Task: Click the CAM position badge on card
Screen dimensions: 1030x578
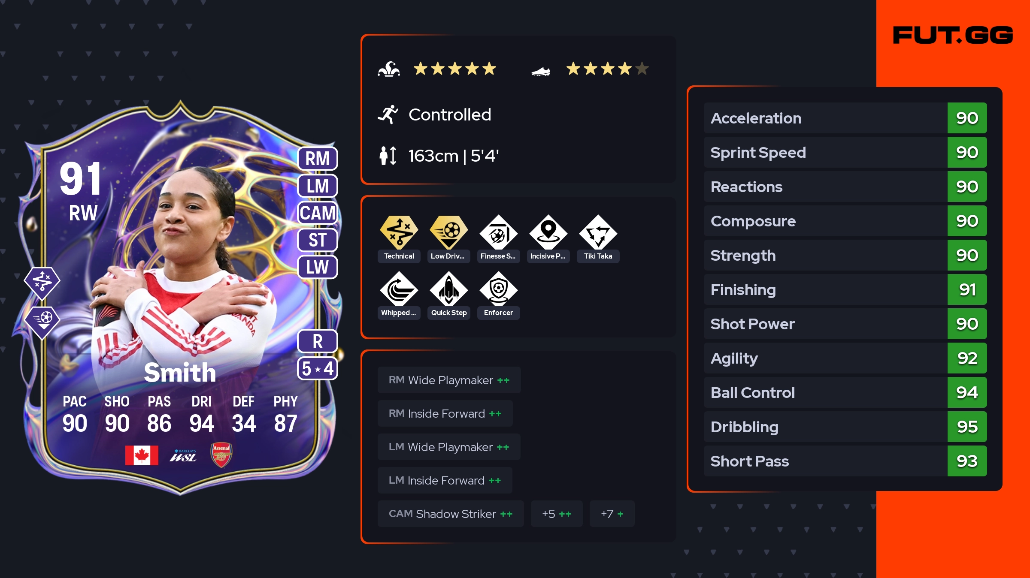Action: tap(318, 213)
